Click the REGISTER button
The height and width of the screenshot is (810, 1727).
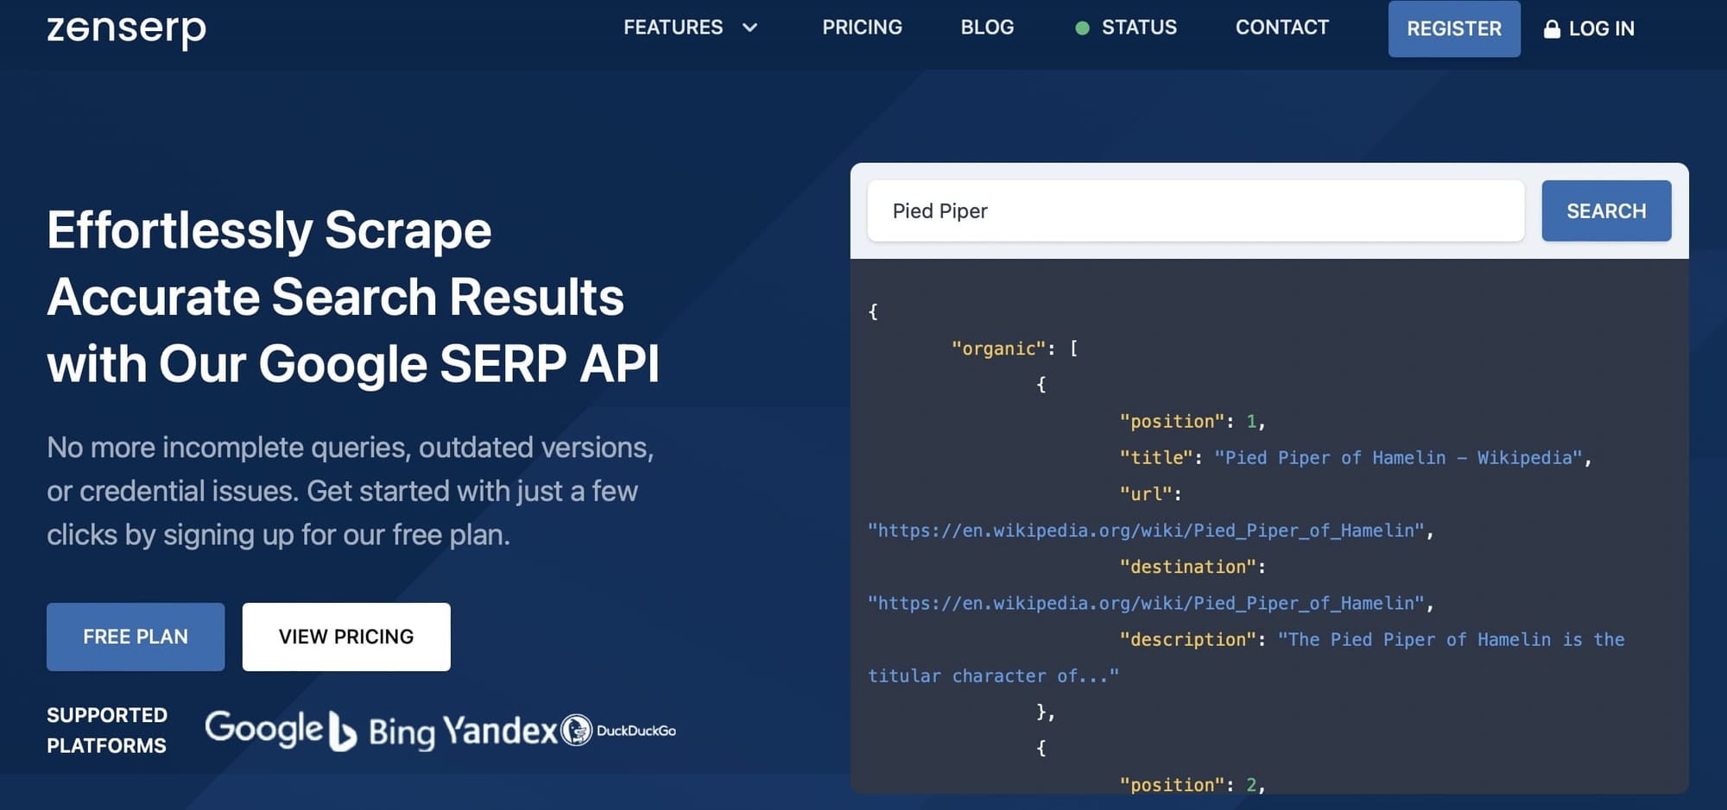point(1454,28)
